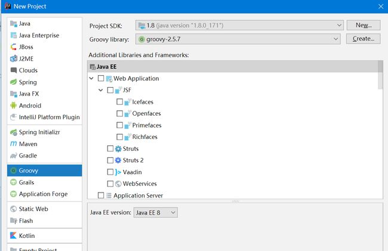Click the frameworks list vertical scrollbar

coord(380,75)
